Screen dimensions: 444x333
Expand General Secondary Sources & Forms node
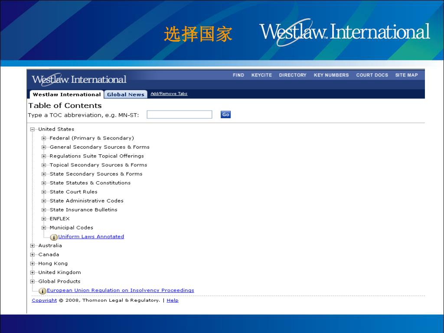(x=44, y=147)
